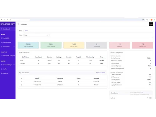156x117 pixels.
Task: Click the Total Service Value card
Action: [x=28, y=45]
